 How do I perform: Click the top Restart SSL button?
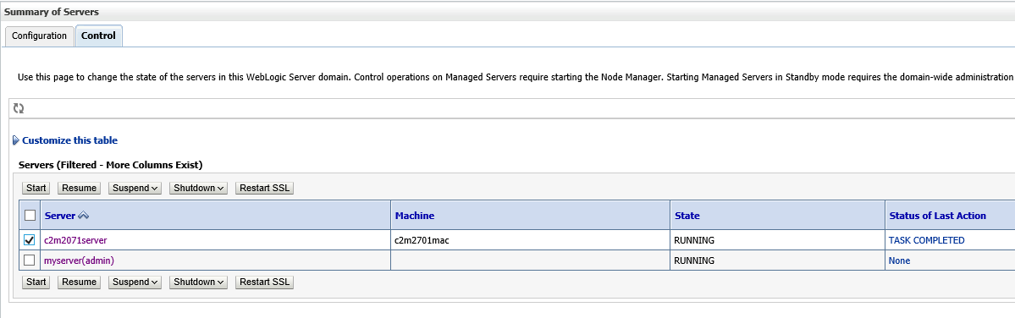point(264,188)
